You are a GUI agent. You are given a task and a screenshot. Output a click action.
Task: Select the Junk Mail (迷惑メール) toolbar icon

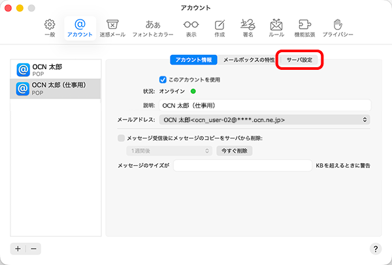(112, 26)
